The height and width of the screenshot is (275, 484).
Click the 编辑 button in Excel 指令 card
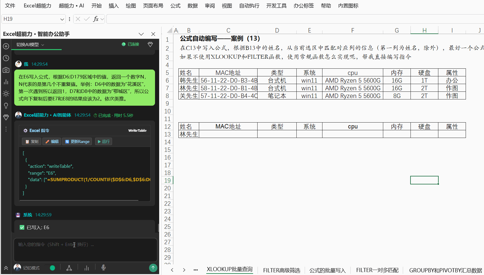point(52,141)
